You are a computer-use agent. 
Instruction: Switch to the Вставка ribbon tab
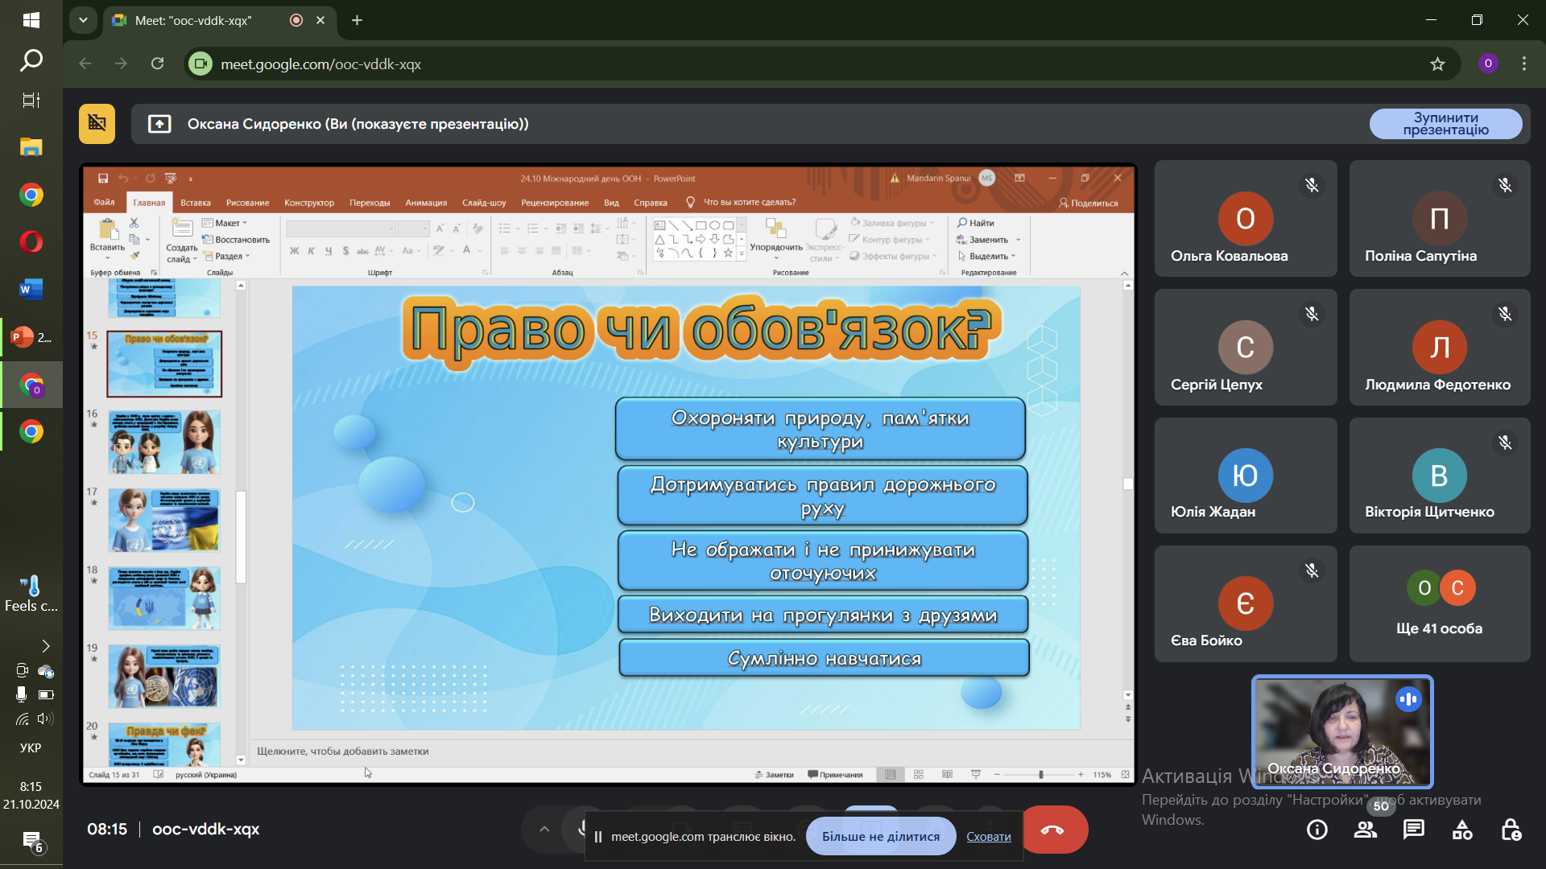(196, 203)
